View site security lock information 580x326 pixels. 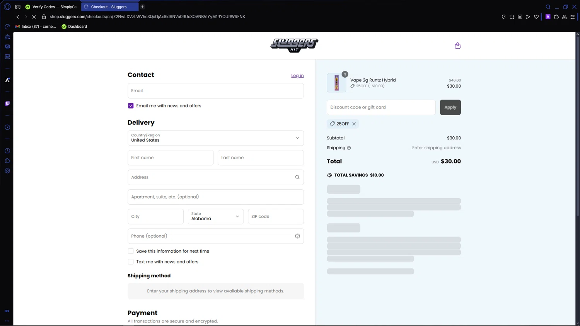[x=44, y=17]
